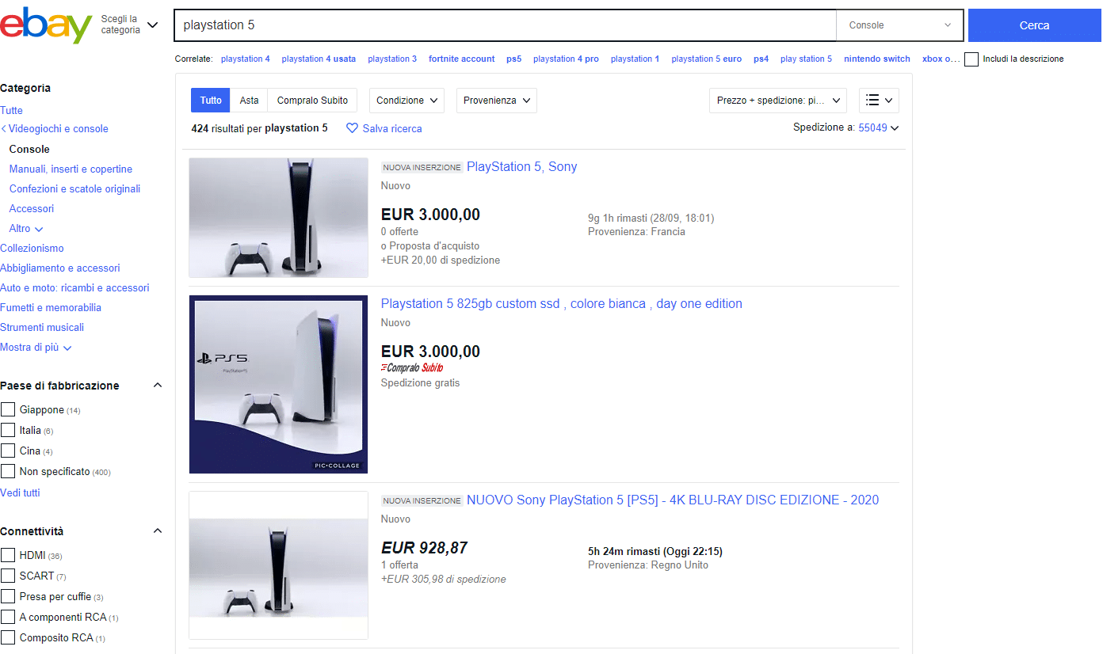Click related search nintendo switch
The image size is (1103, 654).
tap(877, 59)
